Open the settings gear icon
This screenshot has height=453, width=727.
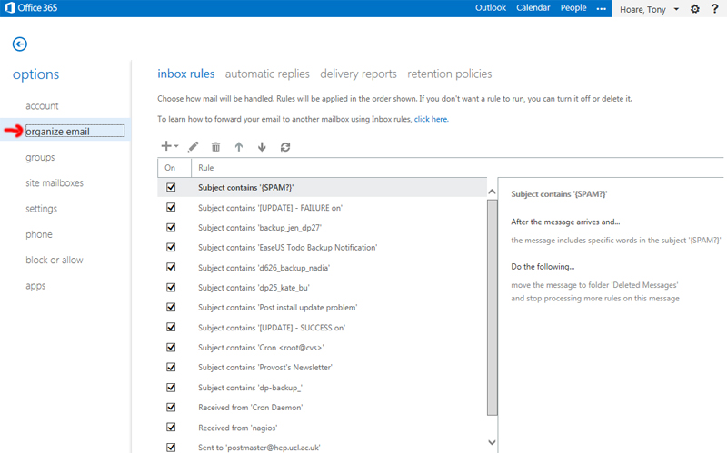pos(694,9)
